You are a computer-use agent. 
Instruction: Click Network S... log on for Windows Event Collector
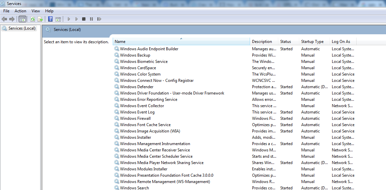tap(343, 106)
